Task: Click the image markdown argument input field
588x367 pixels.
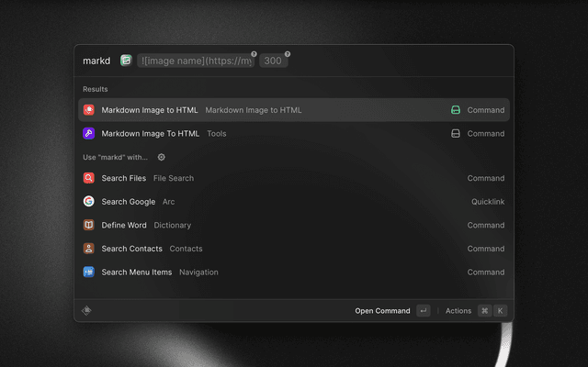Action: [196, 61]
